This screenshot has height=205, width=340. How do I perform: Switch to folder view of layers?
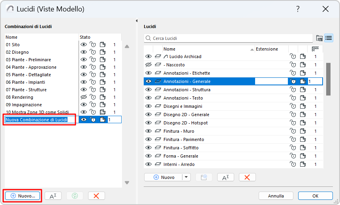point(319,38)
